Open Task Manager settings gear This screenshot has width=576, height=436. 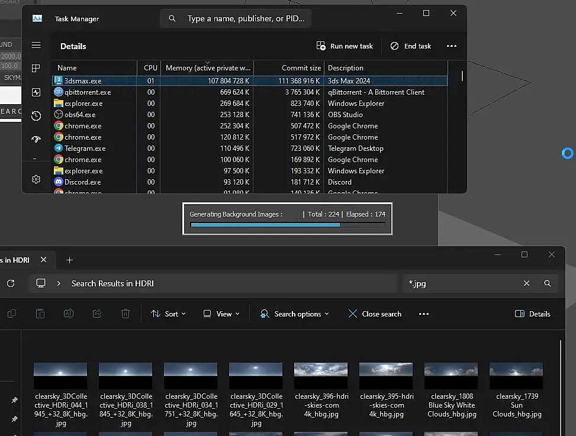(x=36, y=179)
